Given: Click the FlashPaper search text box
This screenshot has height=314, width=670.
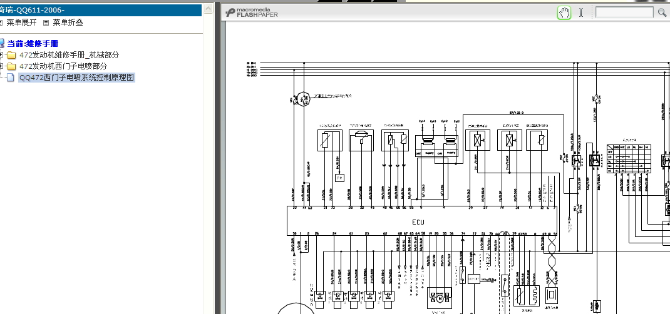Looking at the screenshot, I should 624,13.
